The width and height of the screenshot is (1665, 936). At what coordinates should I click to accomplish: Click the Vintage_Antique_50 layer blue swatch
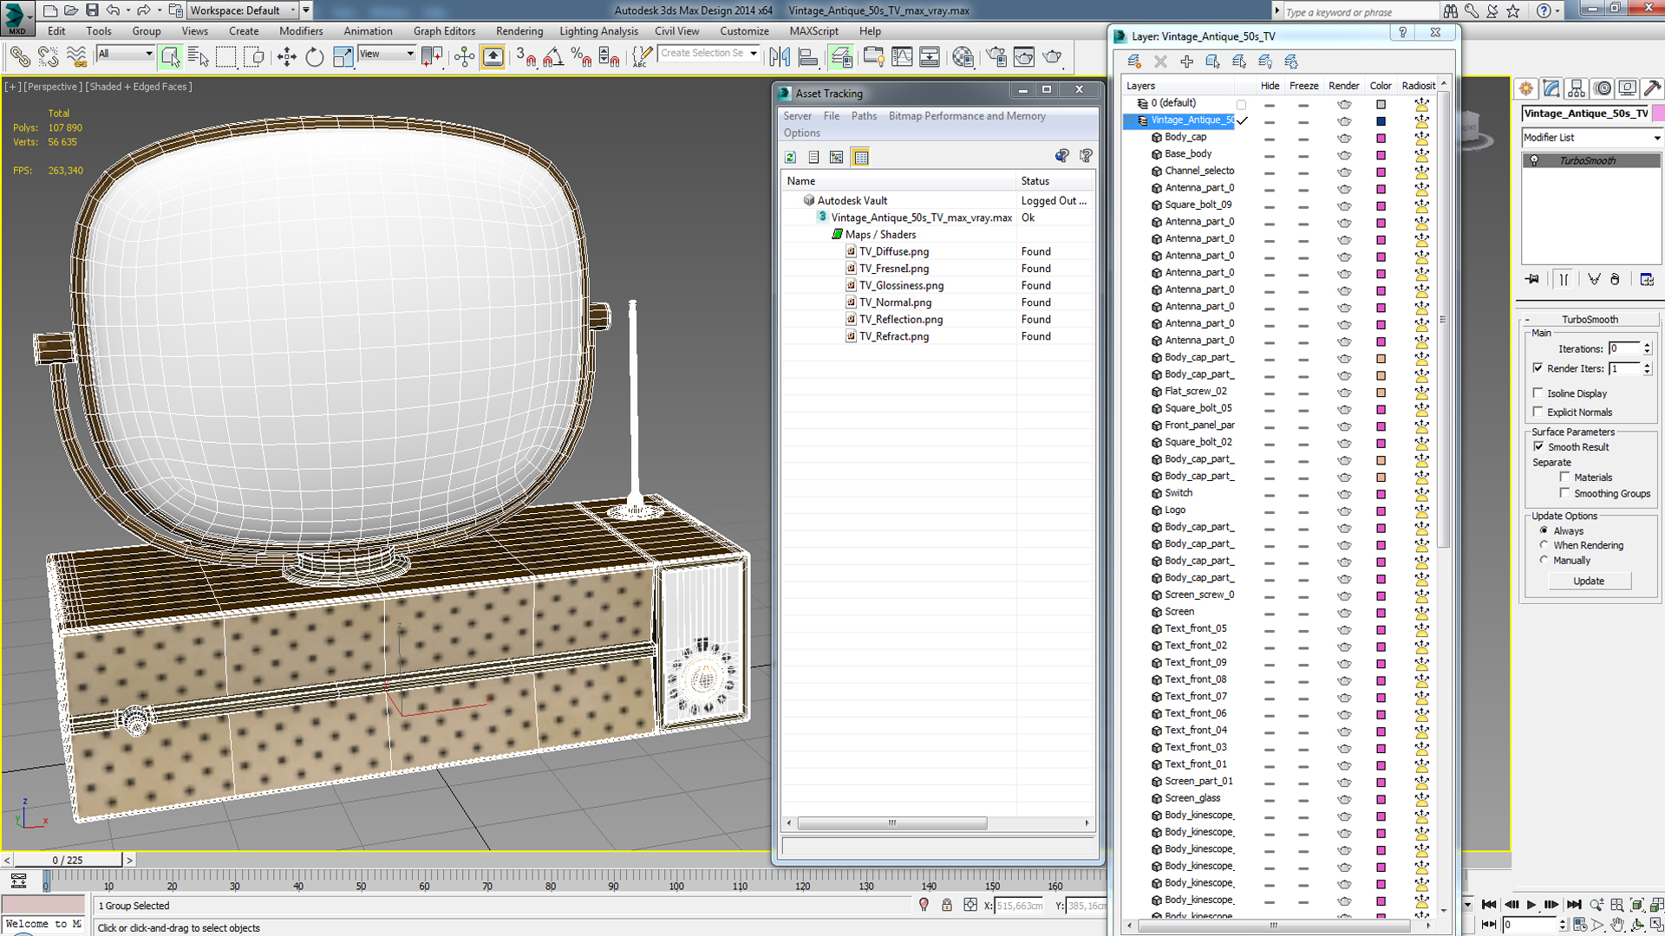click(x=1381, y=121)
